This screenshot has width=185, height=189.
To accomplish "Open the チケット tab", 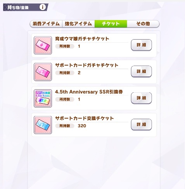I will 111,24.
